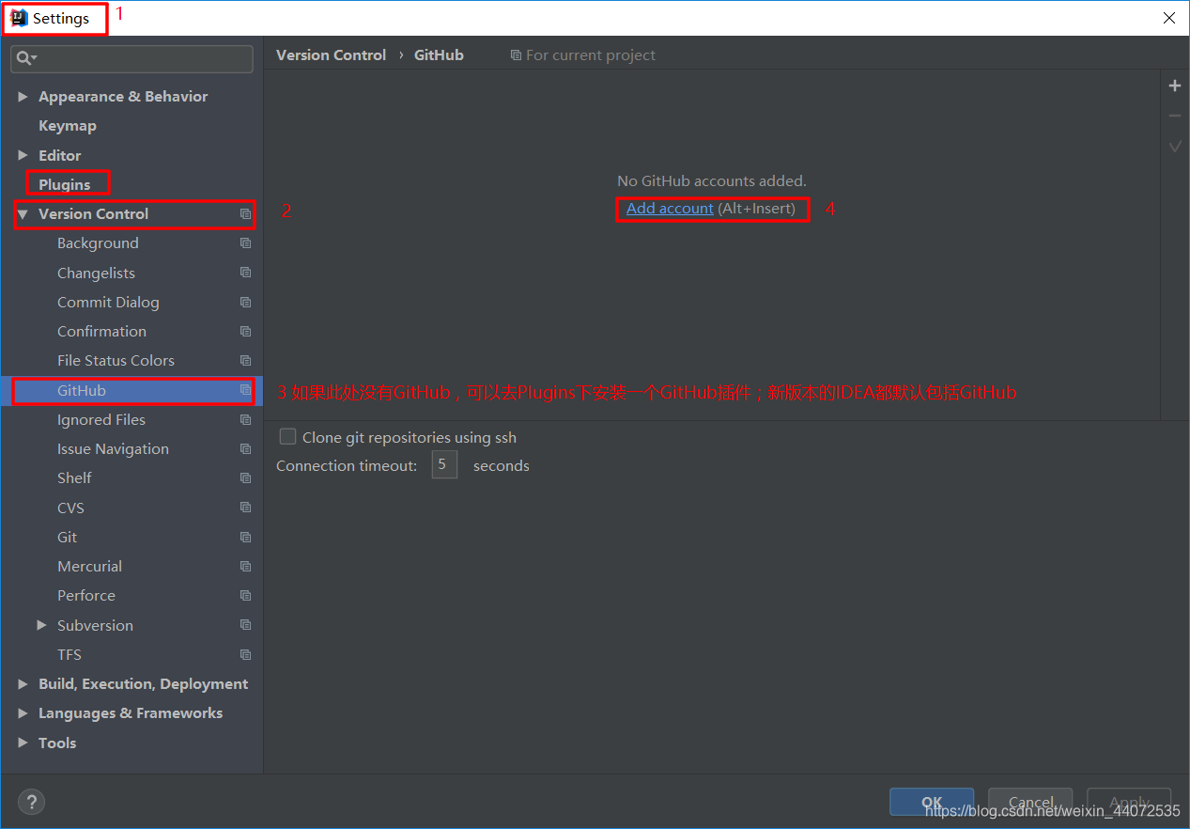The width and height of the screenshot is (1190, 829).
Task: Enable Clone git repositories using ssh
Action: coord(288,437)
